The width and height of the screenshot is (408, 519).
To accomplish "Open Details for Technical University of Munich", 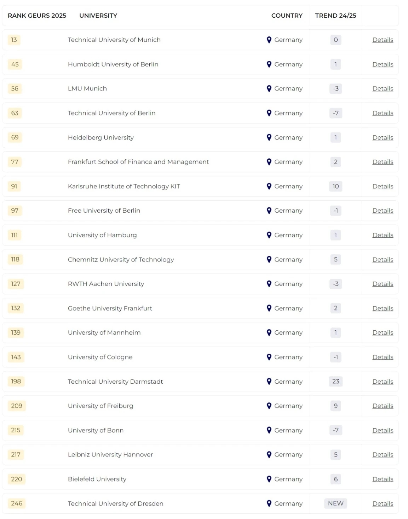I will 383,40.
